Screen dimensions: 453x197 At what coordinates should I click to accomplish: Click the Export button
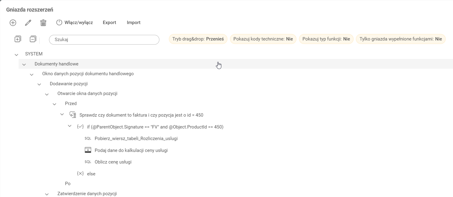tap(109, 23)
